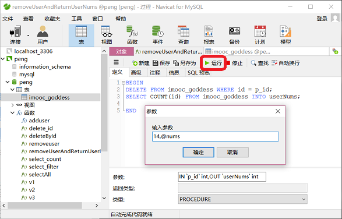Click the 参数 definition field
This screenshot has height=219, width=342.
[222, 176]
